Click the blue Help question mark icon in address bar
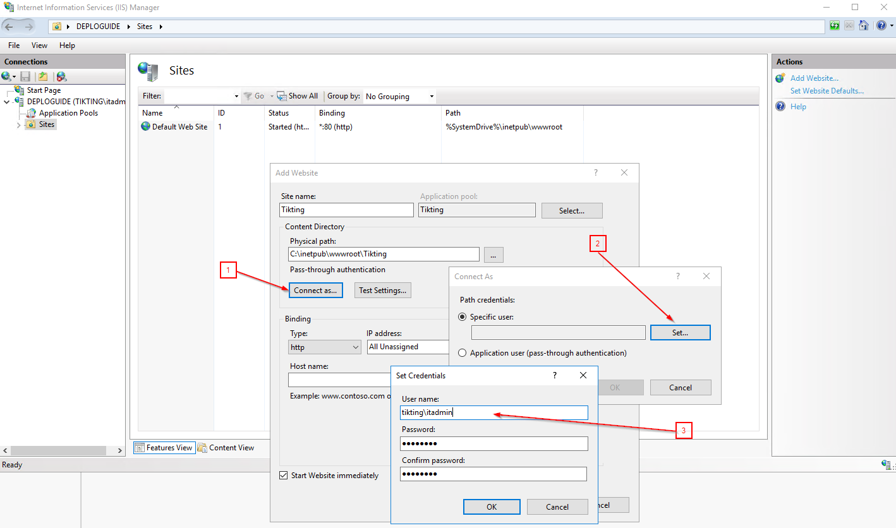Screen dimensions: 896x528 point(881,26)
